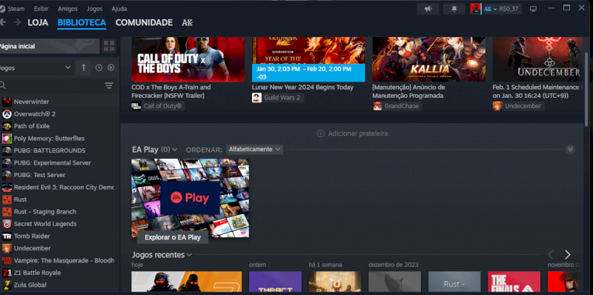The height and width of the screenshot is (295, 593).
Task: Open the COD x The Boys news headline
Action: point(171,91)
